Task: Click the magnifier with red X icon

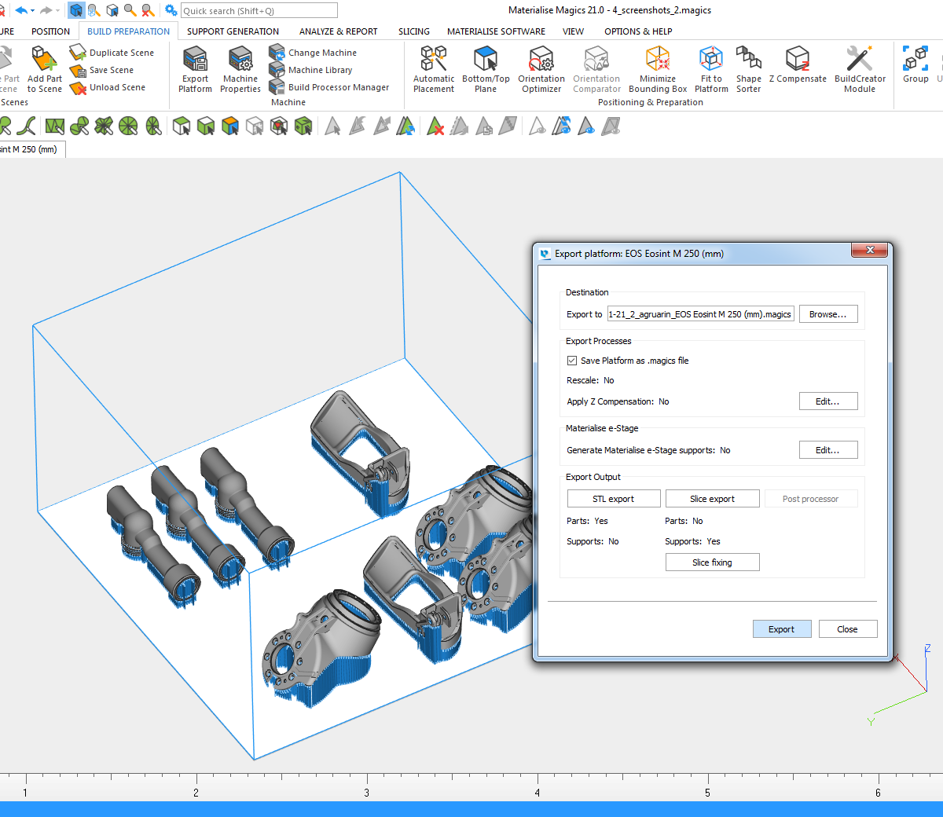Action: point(148,10)
